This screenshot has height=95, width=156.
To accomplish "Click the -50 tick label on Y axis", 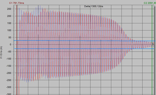I will pyautogui.click(x=10, y=52).
